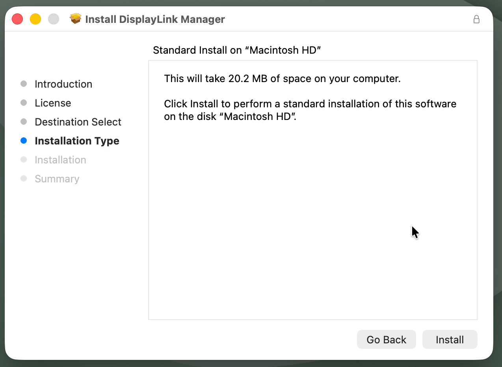Click the blue dot beside Installation Type
The width and height of the screenshot is (502, 367).
pos(24,140)
